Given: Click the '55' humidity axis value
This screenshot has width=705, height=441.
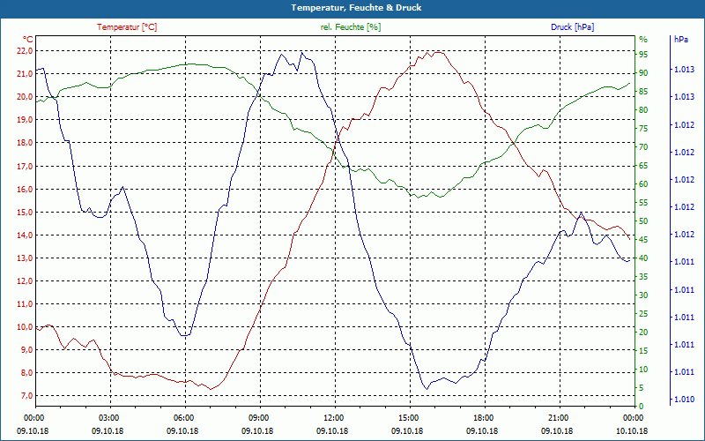Looking at the screenshot, I should (x=643, y=204).
